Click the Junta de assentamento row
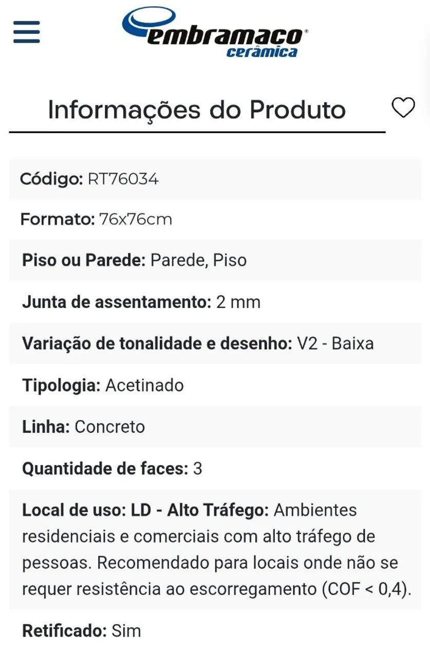Screen dimensions: 430x658 tap(215, 302)
